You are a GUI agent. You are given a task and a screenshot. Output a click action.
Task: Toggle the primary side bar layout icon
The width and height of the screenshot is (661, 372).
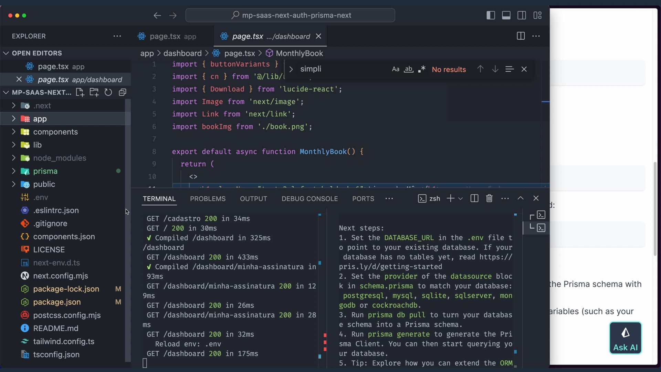tap(491, 15)
